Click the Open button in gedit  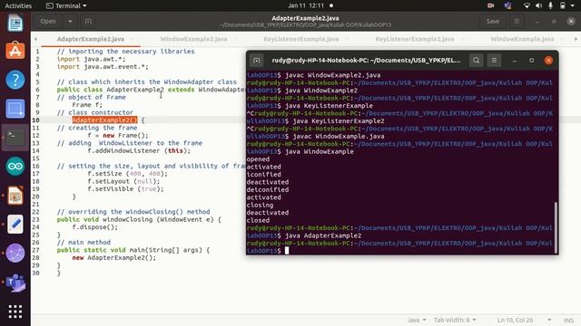[48, 22]
